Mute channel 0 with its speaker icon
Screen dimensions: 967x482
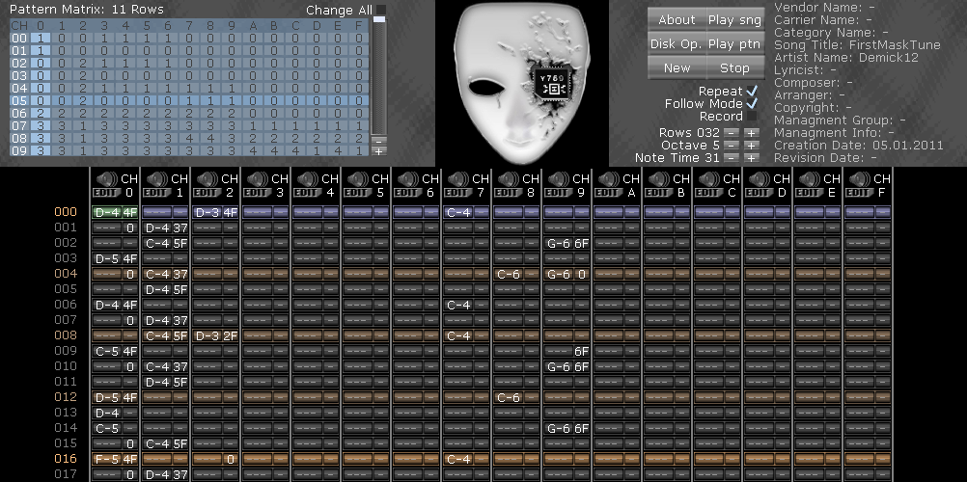[105, 178]
